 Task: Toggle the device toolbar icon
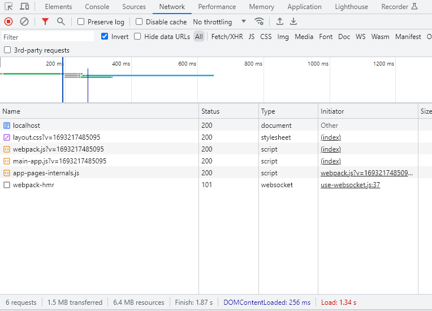point(24,7)
